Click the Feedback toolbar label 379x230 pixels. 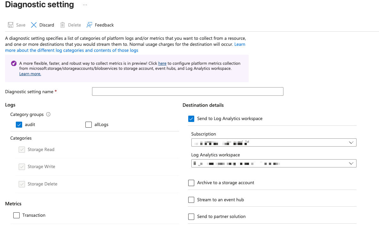[x=104, y=25]
